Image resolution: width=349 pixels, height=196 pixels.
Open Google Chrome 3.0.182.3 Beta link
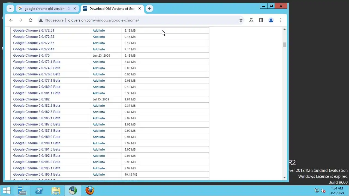coord(37,112)
